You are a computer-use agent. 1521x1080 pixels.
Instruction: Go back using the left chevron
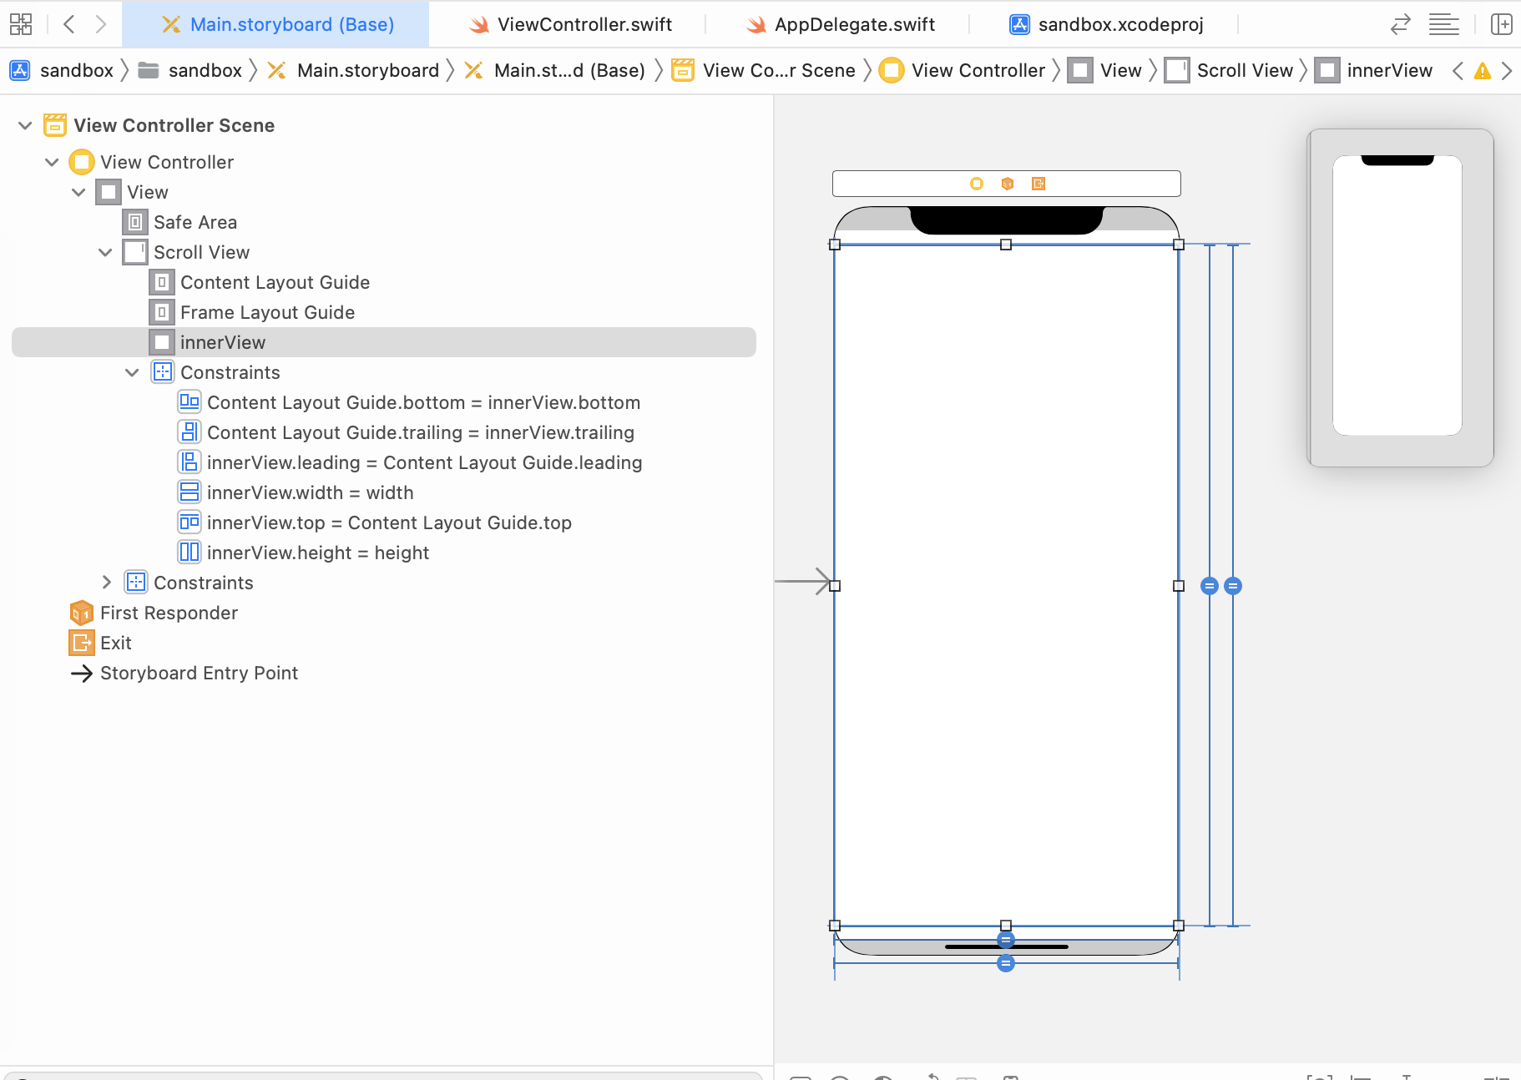pyautogui.click(x=69, y=24)
